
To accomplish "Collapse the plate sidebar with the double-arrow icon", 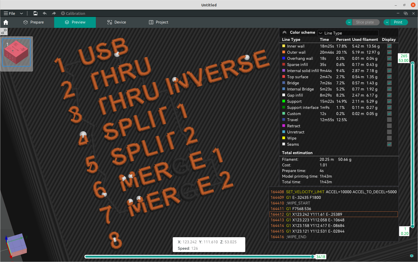I will point(4,31).
